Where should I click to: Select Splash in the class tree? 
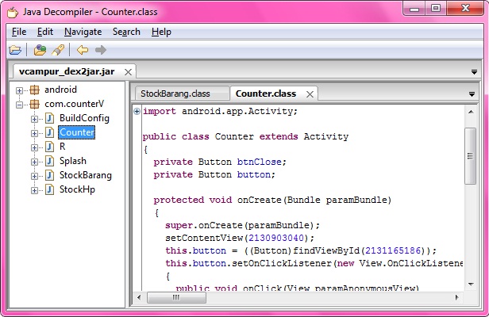click(73, 161)
